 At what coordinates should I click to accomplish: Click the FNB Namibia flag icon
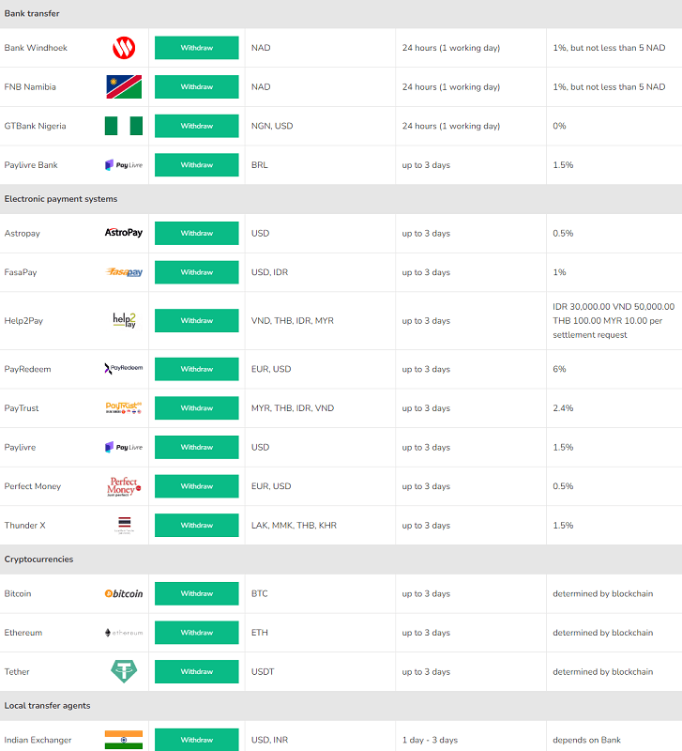click(x=124, y=86)
